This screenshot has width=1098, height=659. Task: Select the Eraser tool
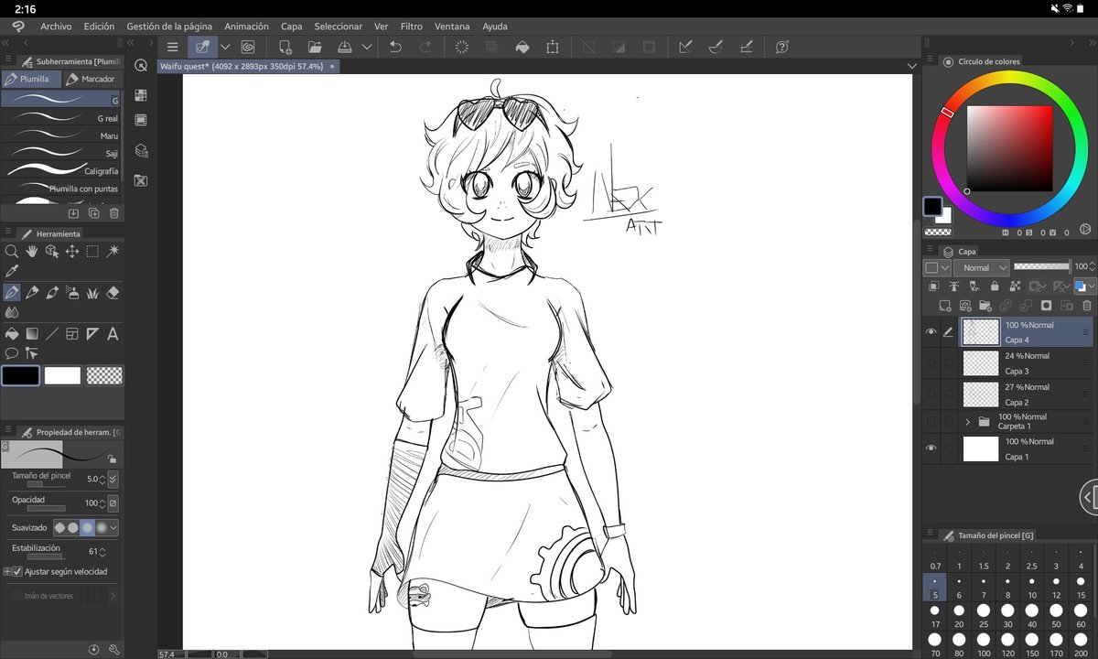113,293
